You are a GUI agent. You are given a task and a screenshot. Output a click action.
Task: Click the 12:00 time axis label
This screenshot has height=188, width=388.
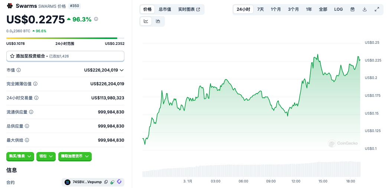296,181
